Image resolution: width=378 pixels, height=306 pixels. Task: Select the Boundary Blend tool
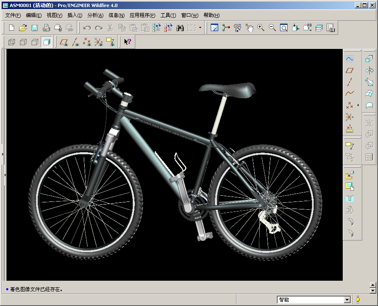369,93
